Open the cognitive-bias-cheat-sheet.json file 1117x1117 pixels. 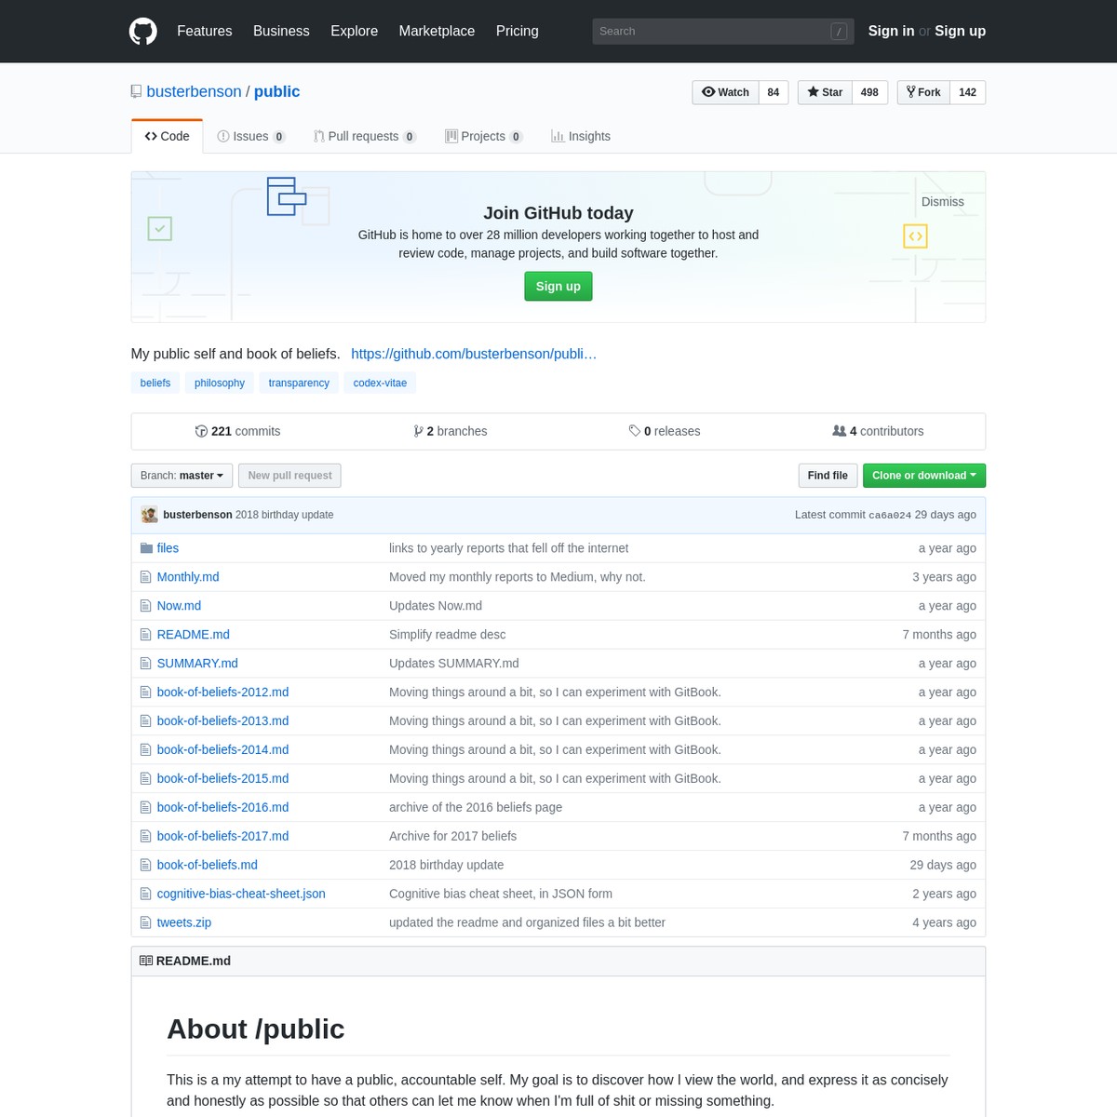(241, 894)
